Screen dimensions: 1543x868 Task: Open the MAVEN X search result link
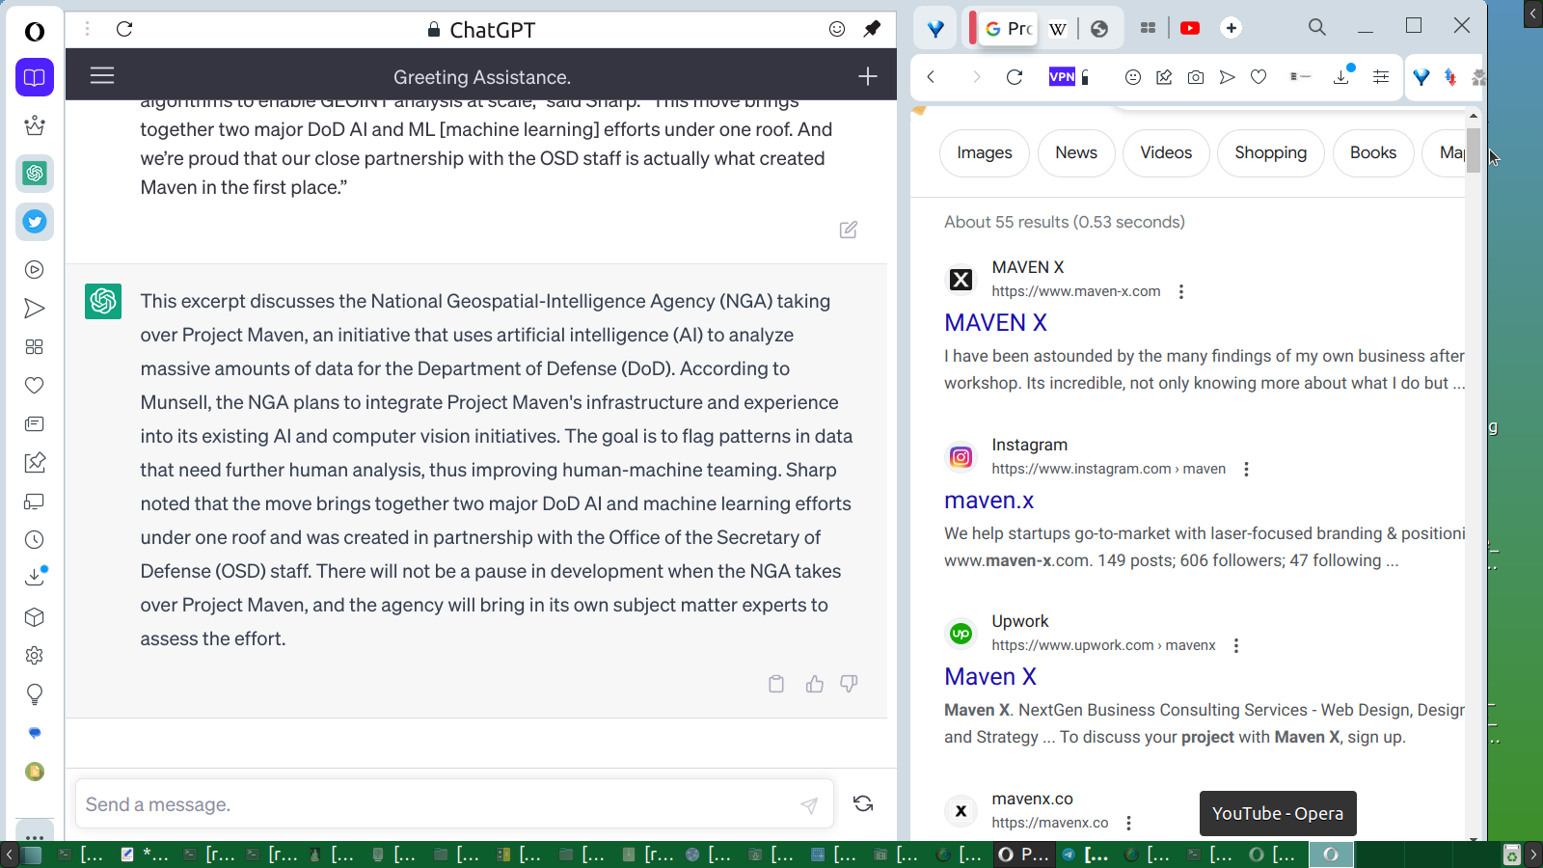[995, 323]
